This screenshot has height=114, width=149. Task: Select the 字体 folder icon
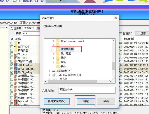click(58, 66)
